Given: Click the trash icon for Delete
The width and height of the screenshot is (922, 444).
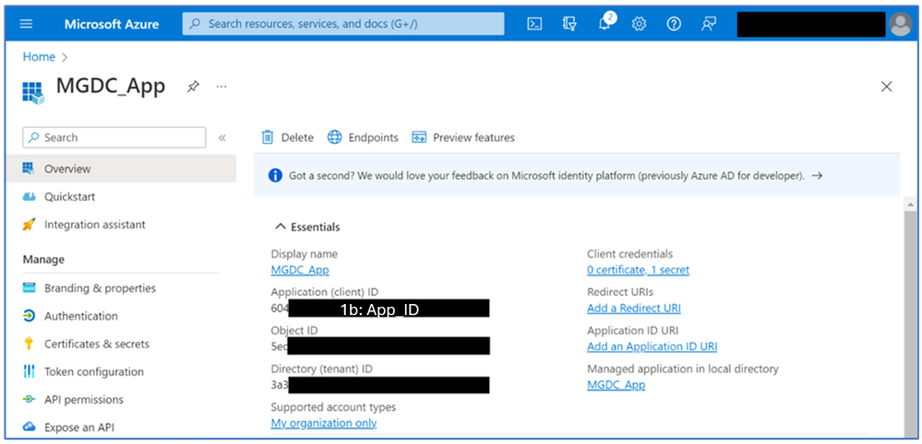Looking at the screenshot, I should pyautogui.click(x=268, y=137).
